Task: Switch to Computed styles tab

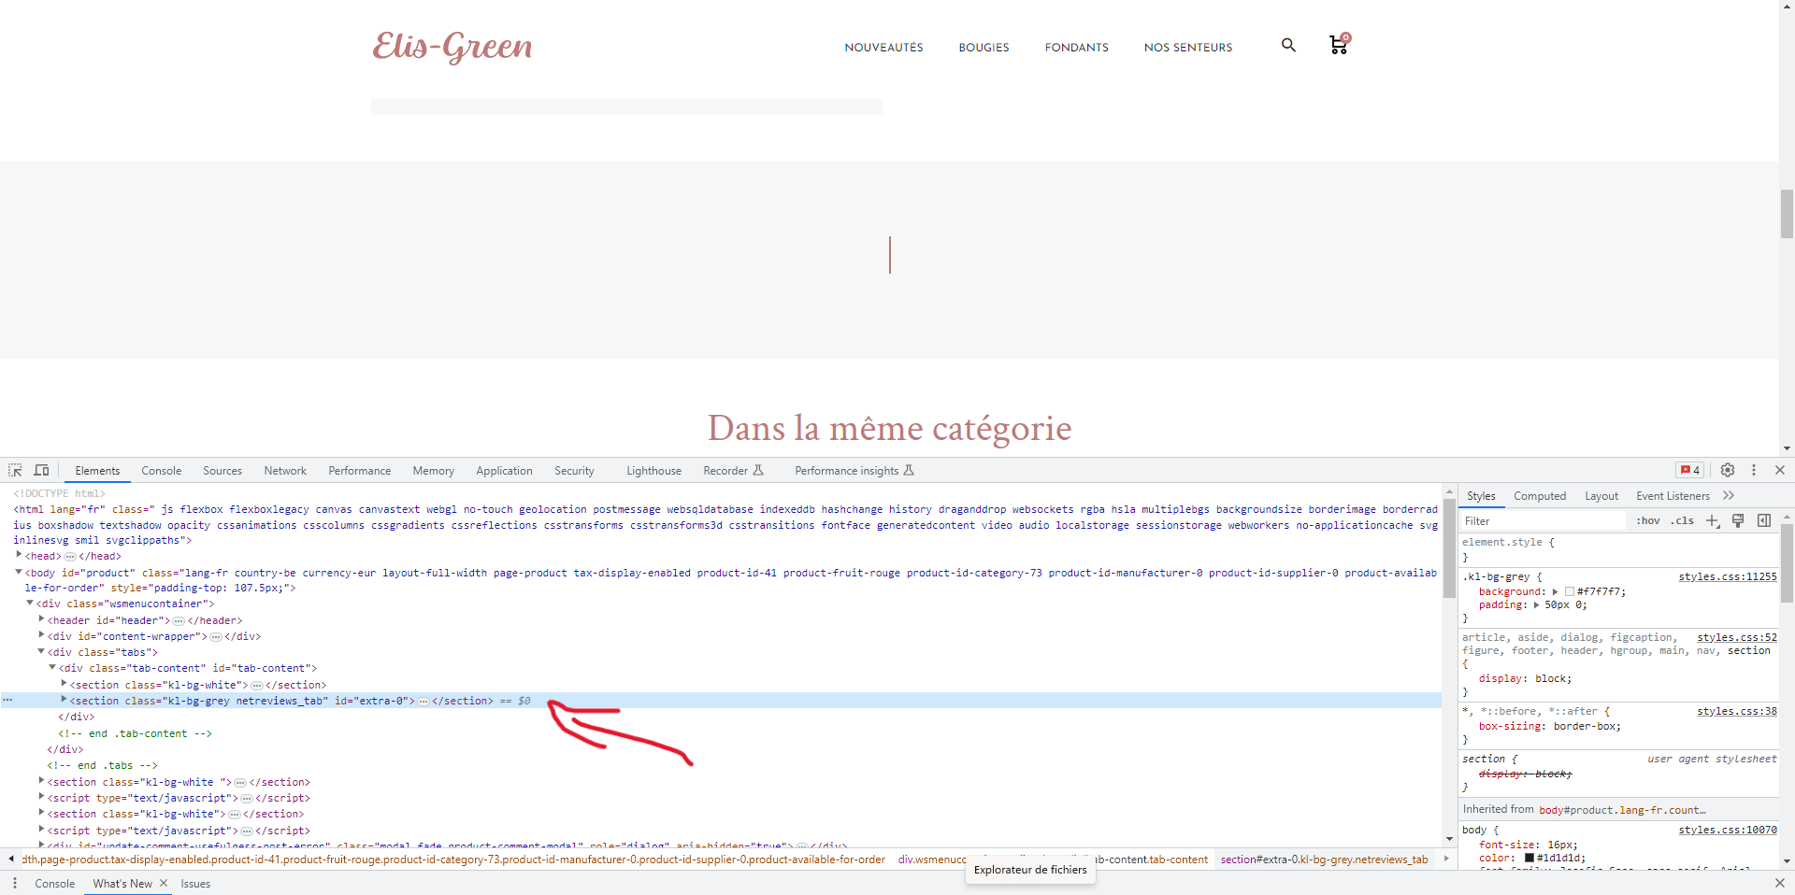Action: 1540,495
